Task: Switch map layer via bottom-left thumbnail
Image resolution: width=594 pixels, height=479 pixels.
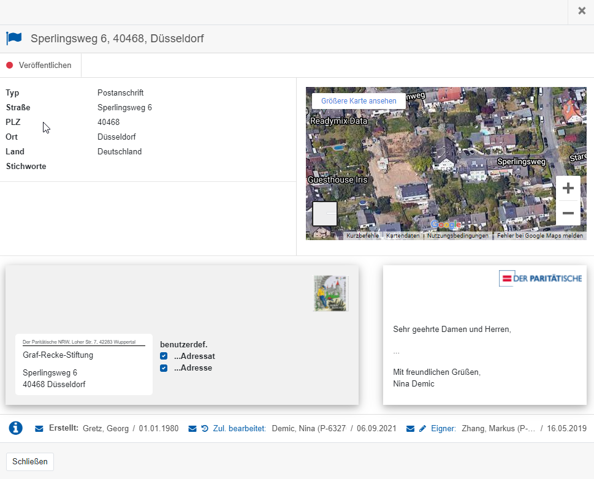Action: point(325,214)
